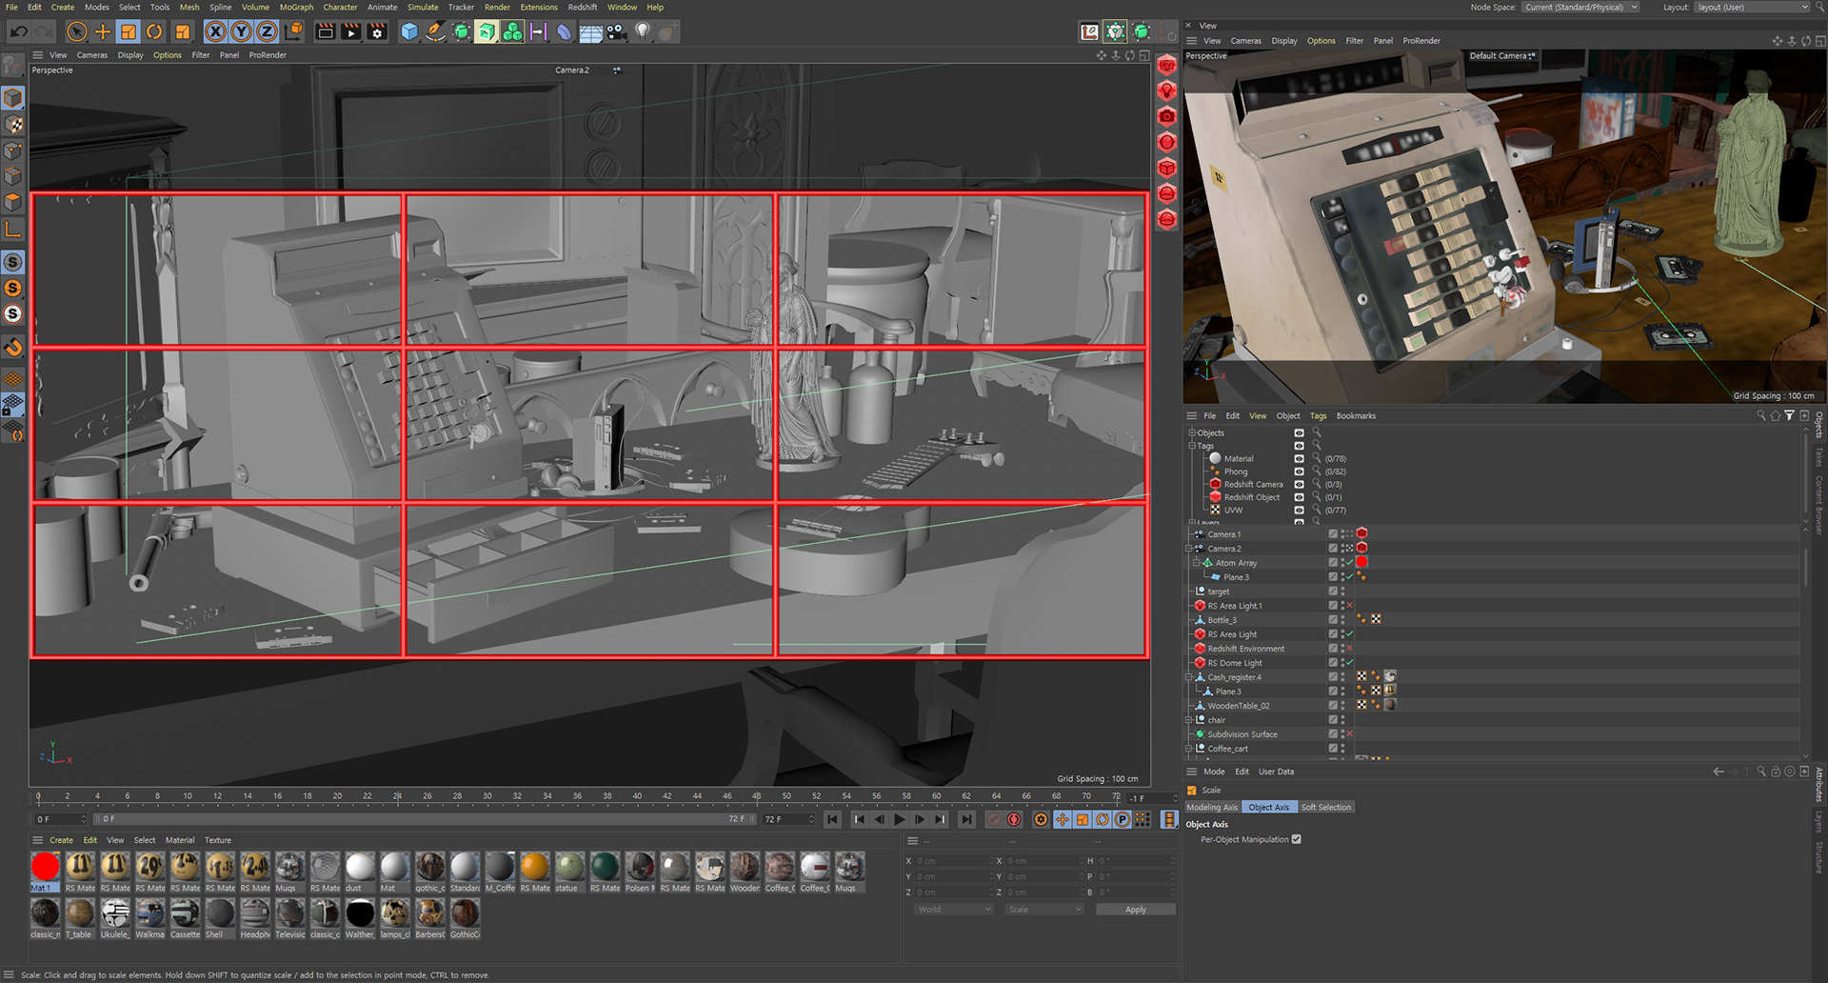Collapse the Cash_register.4 hierarchy
The image size is (1828, 983).
tap(1189, 677)
